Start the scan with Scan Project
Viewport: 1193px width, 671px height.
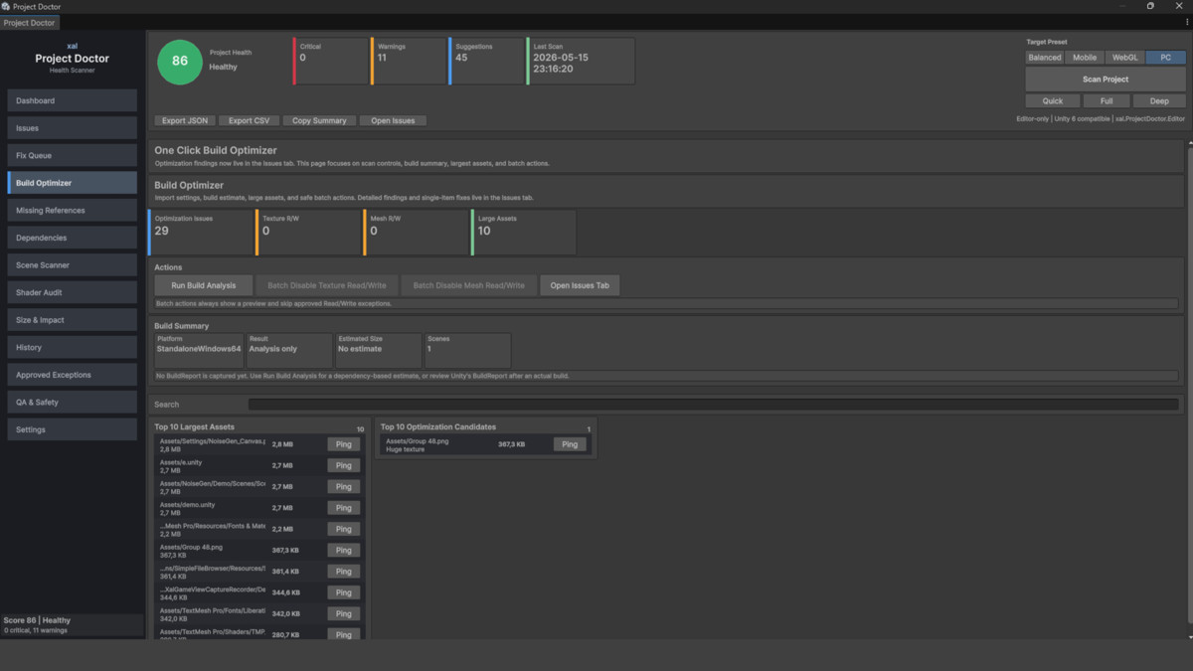[1106, 80]
